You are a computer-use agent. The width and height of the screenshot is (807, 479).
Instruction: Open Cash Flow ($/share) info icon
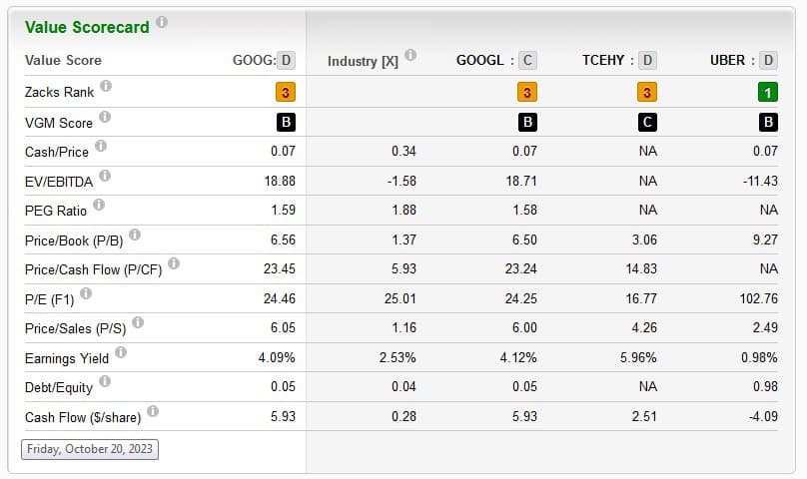[x=153, y=411]
